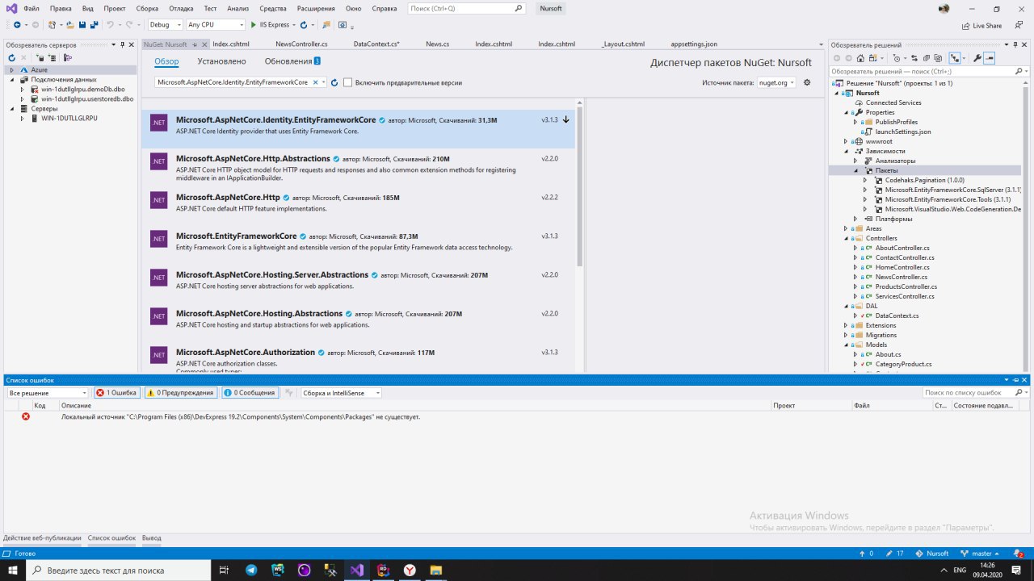Toggle Preview Selected Items in Solution Explorer
This screenshot has width=1034, height=581.
click(990, 58)
